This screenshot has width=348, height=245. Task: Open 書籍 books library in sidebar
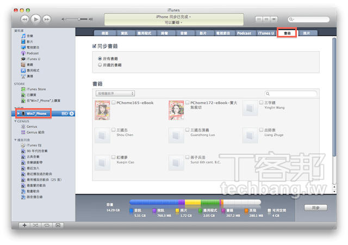27,65
